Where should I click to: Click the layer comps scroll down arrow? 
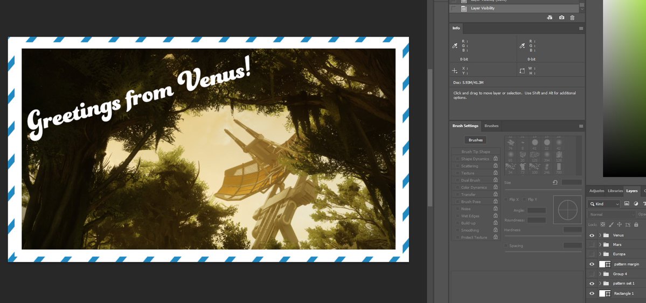pos(582,9)
